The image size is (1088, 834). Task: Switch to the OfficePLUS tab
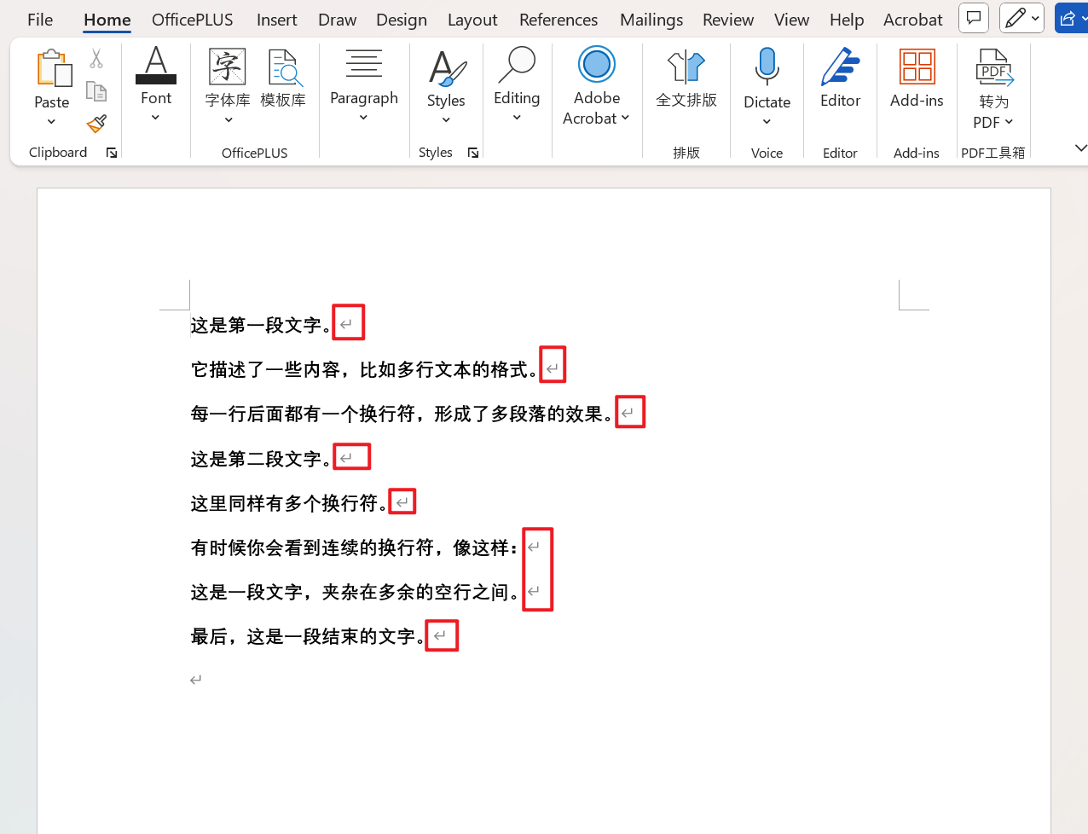[193, 19]
